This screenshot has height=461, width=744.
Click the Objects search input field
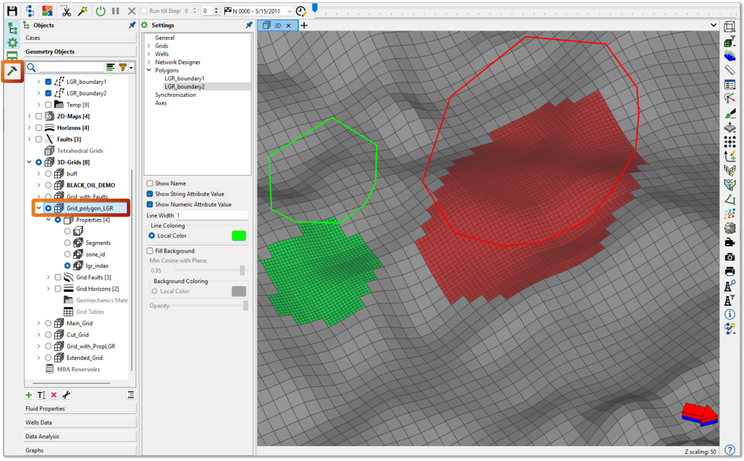[x=71, y=67]
